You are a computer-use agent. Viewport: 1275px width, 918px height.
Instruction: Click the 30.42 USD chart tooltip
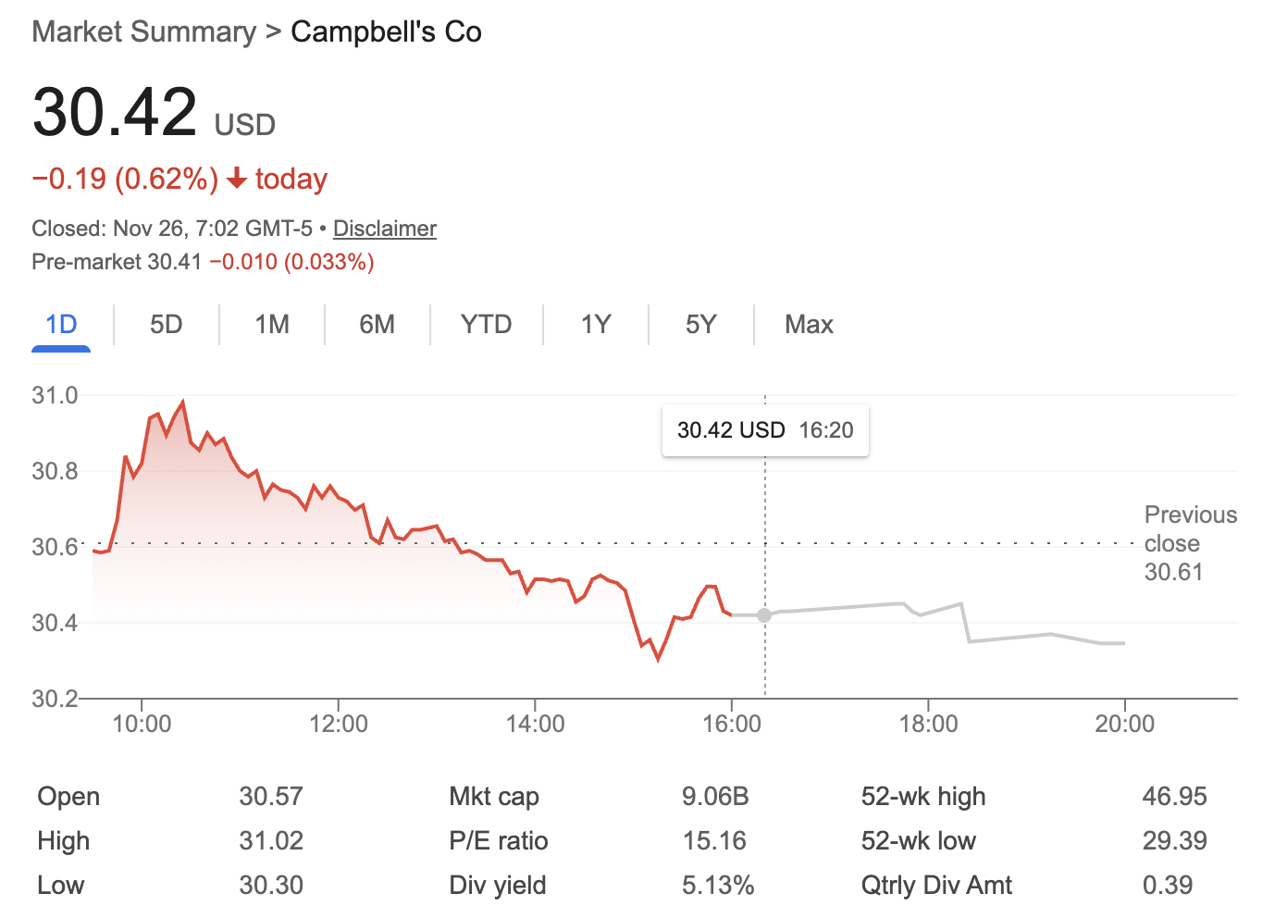click(x=764, y=429)
